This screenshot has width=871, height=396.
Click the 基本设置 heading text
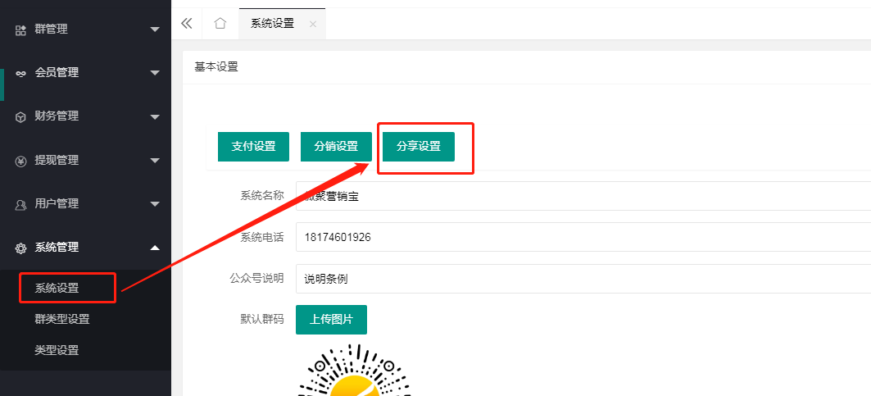(x=216, y=67)
